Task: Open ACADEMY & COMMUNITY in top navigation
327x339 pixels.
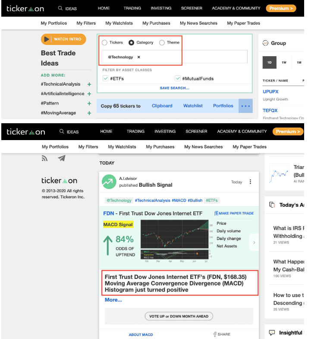Action: pos(236,8)
